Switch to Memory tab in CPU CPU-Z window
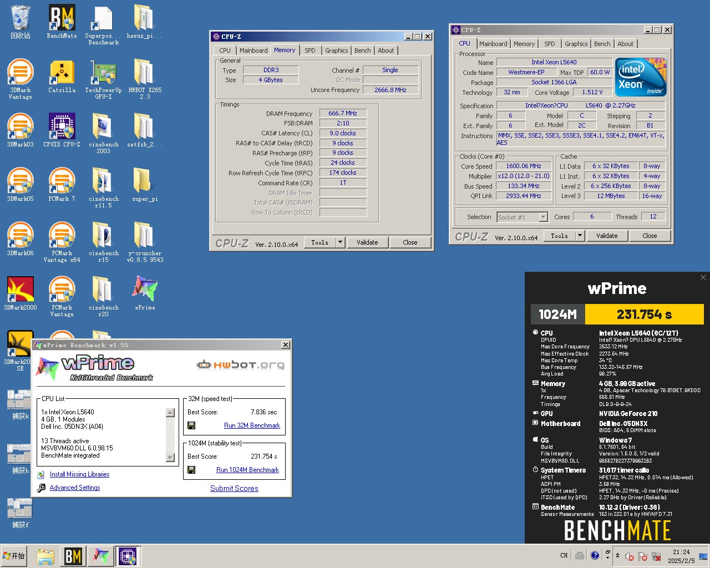Viewport: 710px width, 568px height. pyautogui.click(x=524, y=44)
